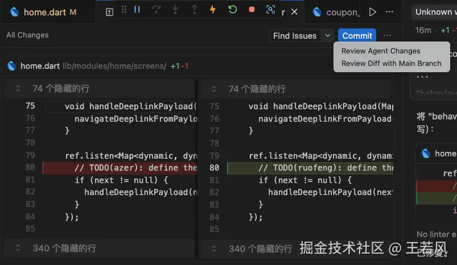Click left pane handleDeeplinkPayload on line 82

tap(141, 192)
